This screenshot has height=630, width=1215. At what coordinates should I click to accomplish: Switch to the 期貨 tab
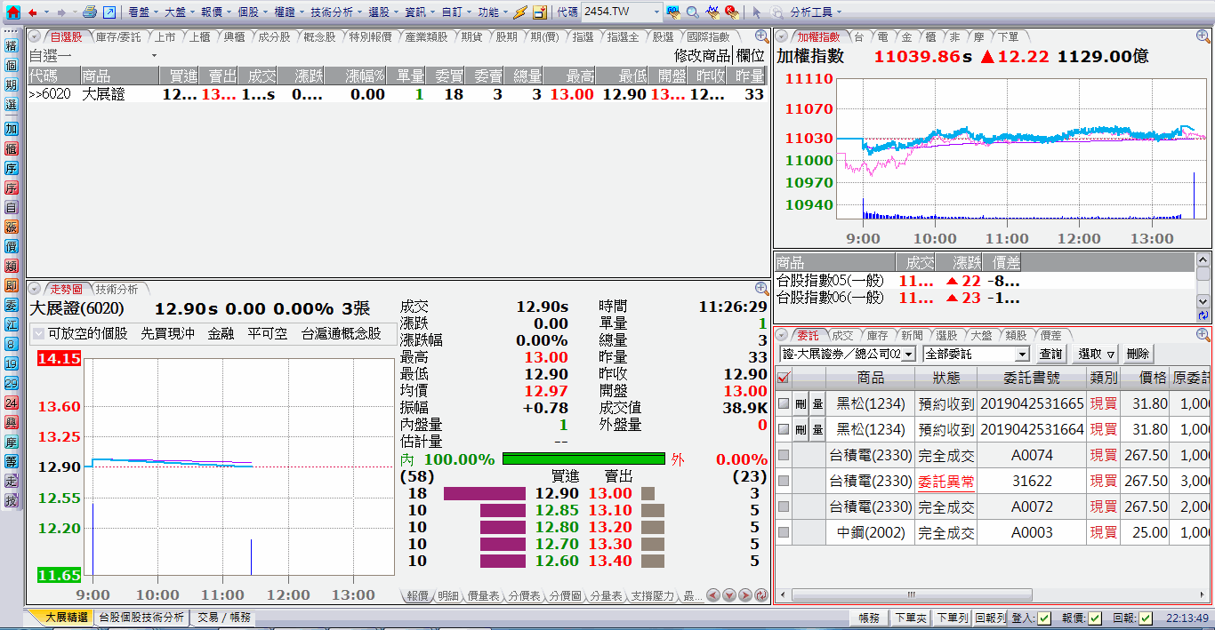coord(471,37)
